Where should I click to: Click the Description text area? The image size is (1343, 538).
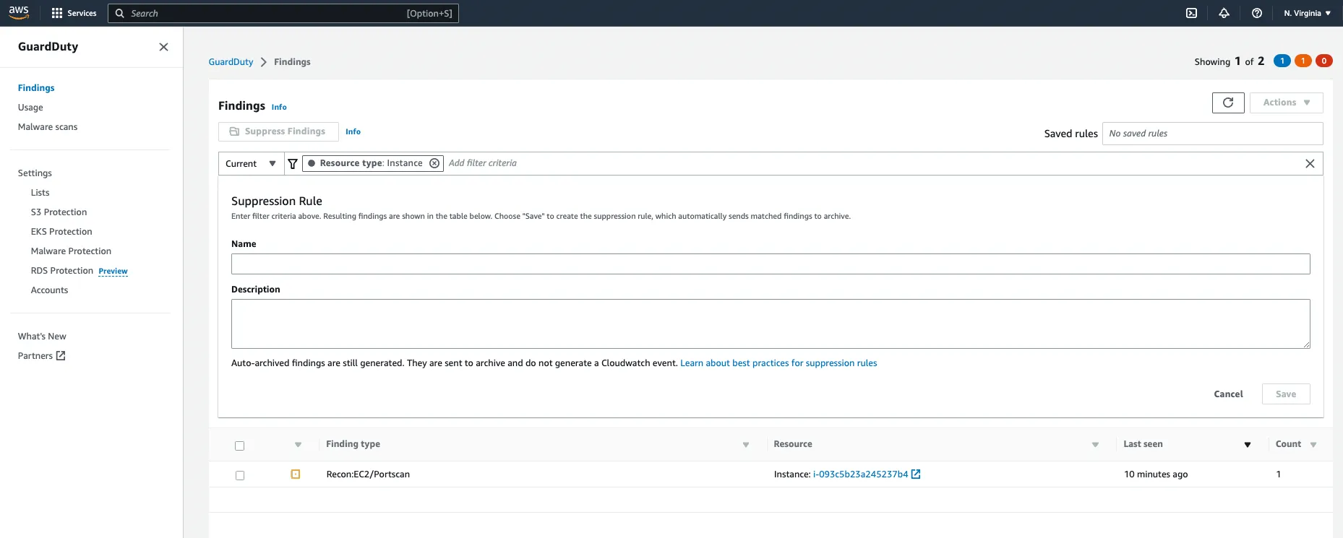(x=771, y=324)
